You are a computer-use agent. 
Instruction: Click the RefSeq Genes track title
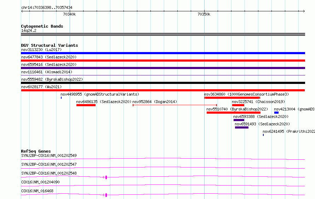[36, 151]
